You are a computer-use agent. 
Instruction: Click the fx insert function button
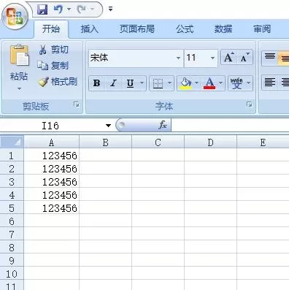[x=163, y=125]
